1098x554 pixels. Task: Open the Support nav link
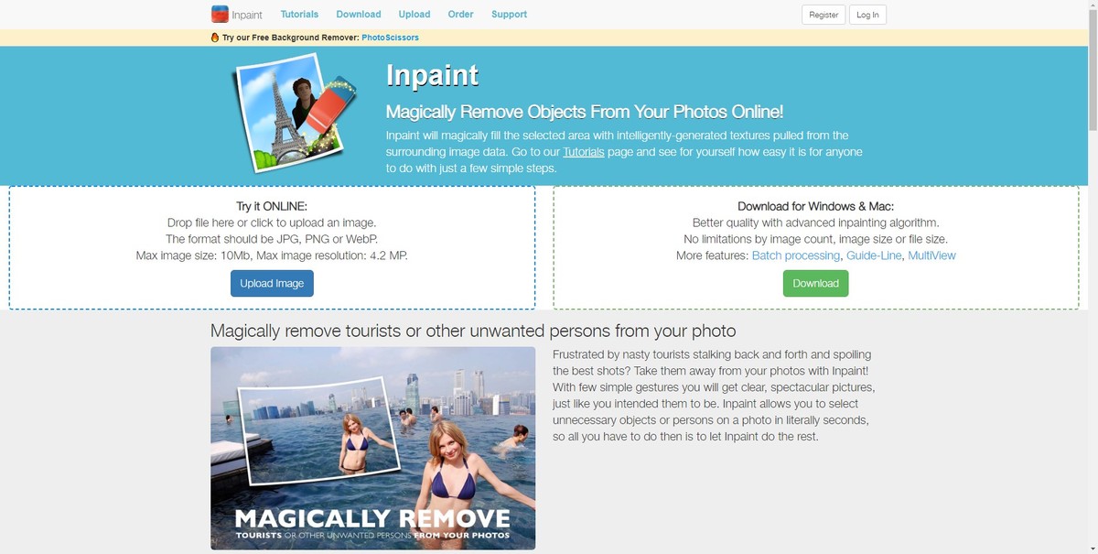coord(509,15)
